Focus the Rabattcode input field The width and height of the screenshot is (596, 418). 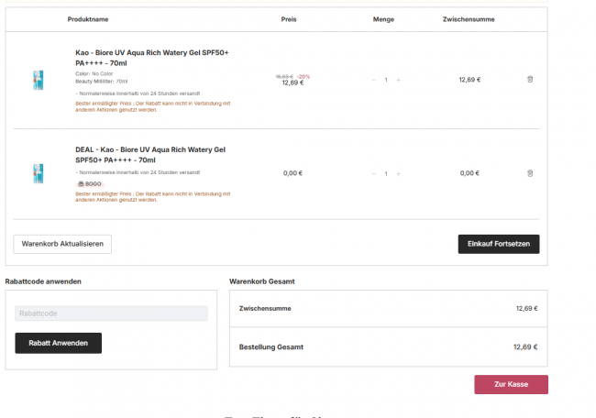click(111, 313)
